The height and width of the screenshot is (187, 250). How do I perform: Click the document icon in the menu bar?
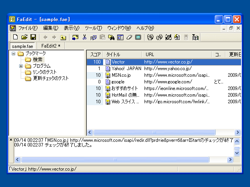[13, 28]
